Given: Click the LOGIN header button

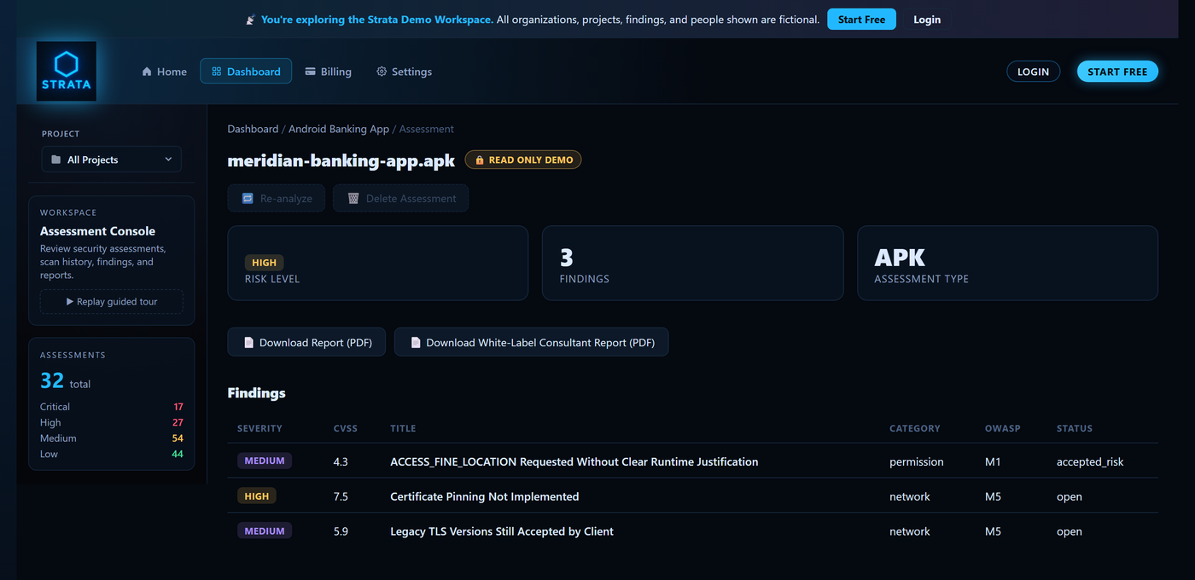Looking at the screenshot, I should (x=1033, y=72).
